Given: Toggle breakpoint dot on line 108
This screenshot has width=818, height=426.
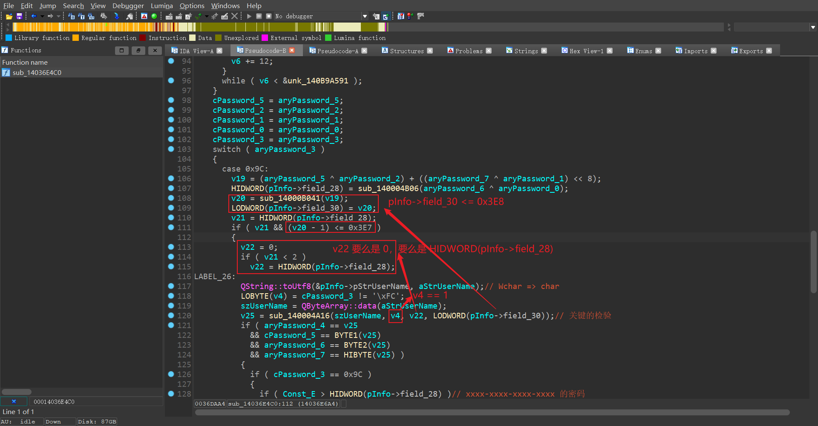Looking at the screenshot, I should (171, 198).
